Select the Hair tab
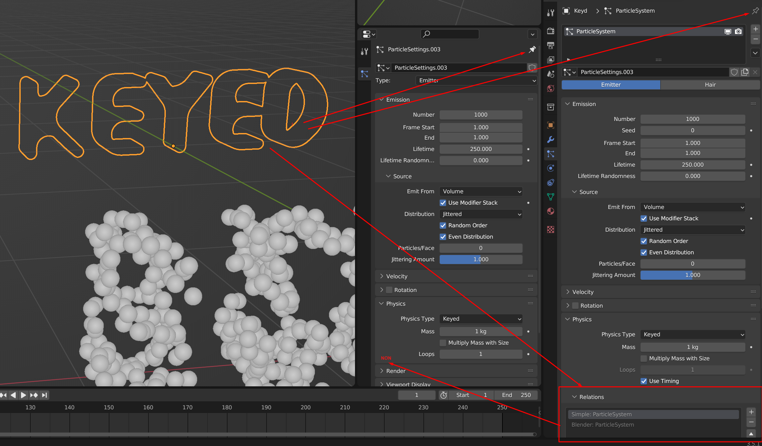762x446 pixels. [x=710, y=85]
